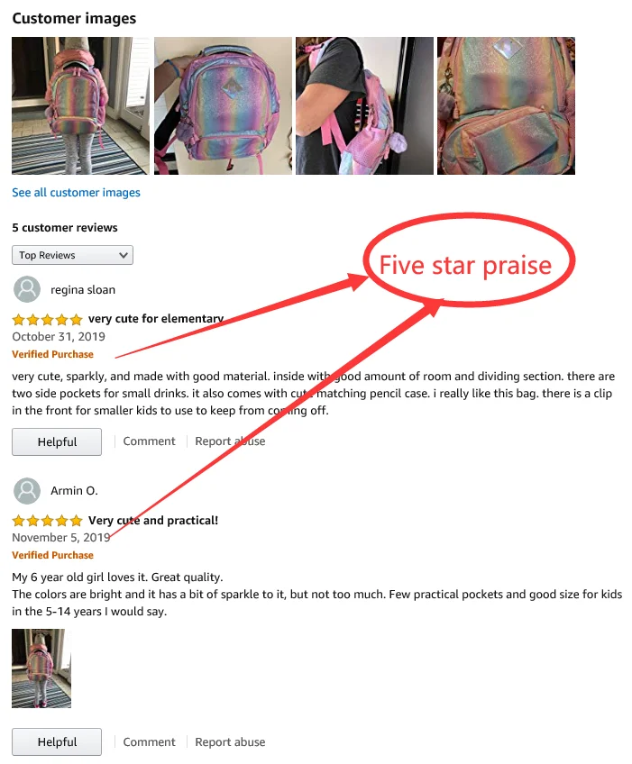This screenshot has height=764, width=632.
Task: Open the photo attached to Armin O.'s review
Action: click(x=41, y=668)
